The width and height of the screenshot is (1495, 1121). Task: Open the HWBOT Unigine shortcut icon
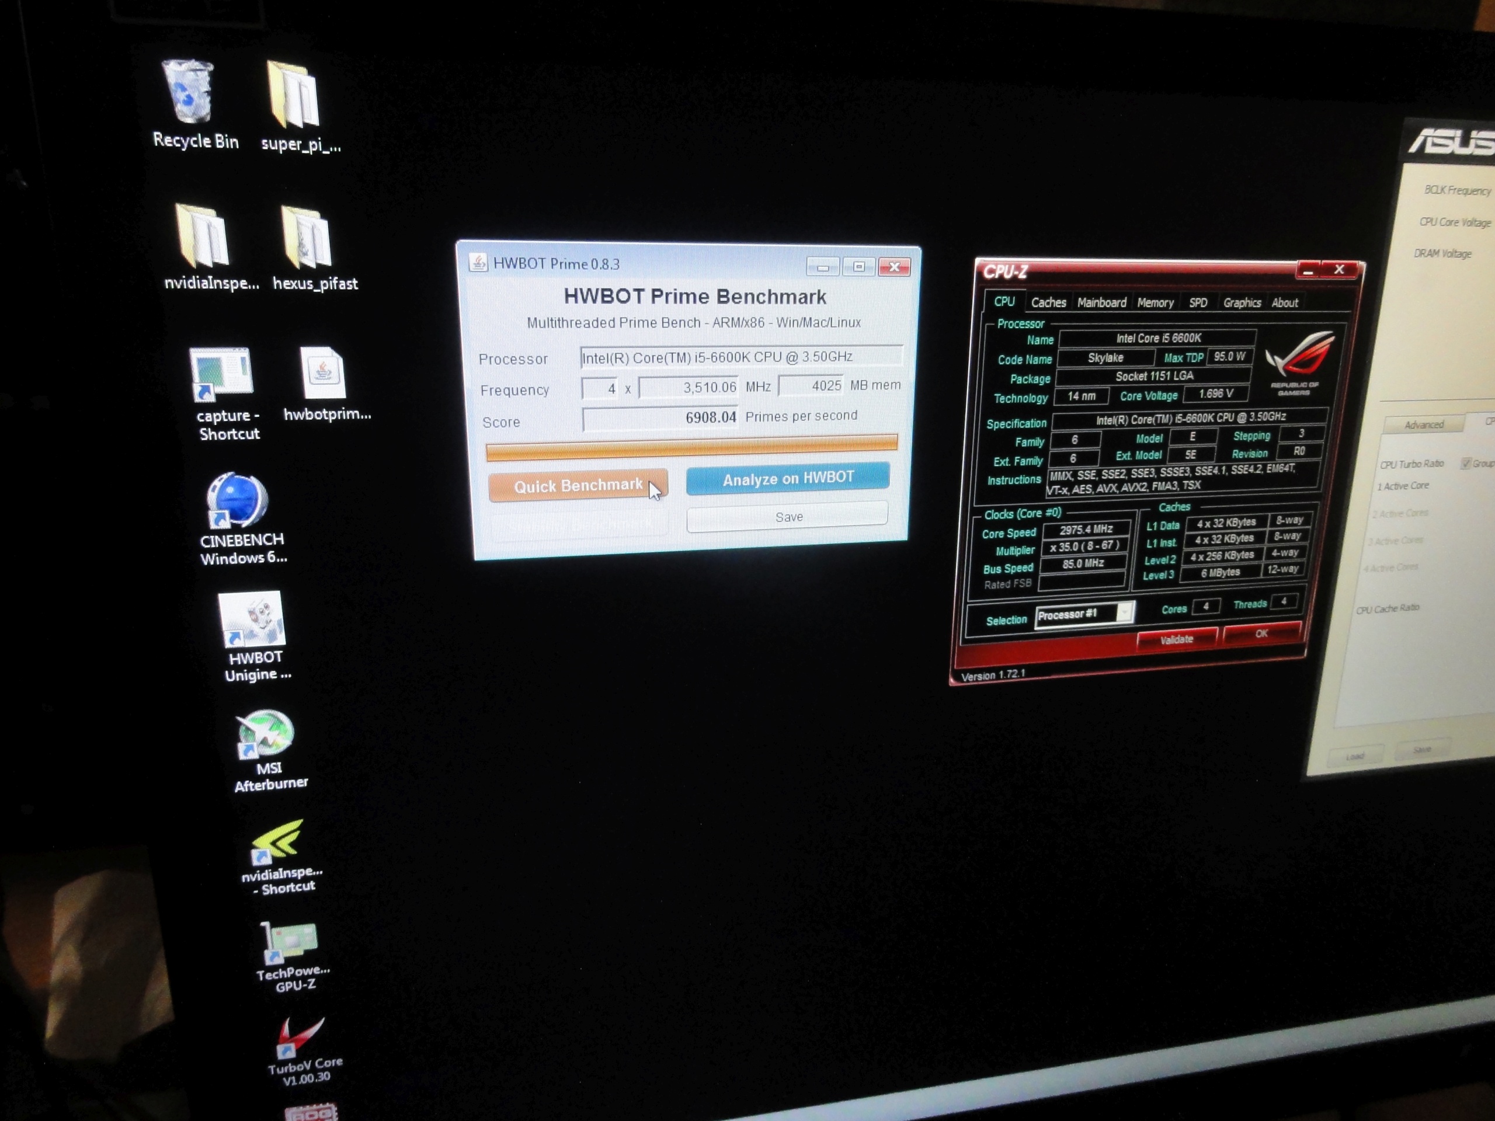[252, 619]
